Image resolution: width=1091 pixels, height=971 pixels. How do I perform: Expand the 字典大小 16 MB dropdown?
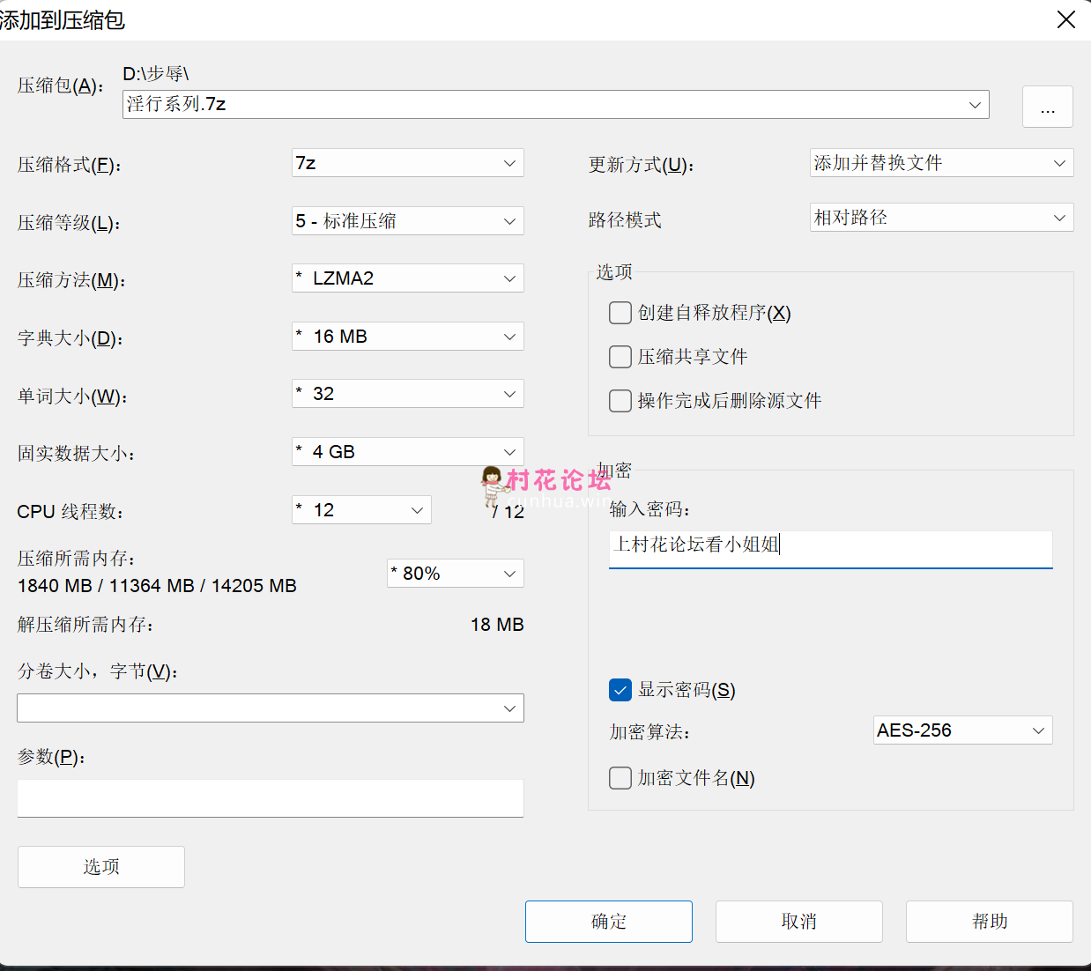click(407, 337)
